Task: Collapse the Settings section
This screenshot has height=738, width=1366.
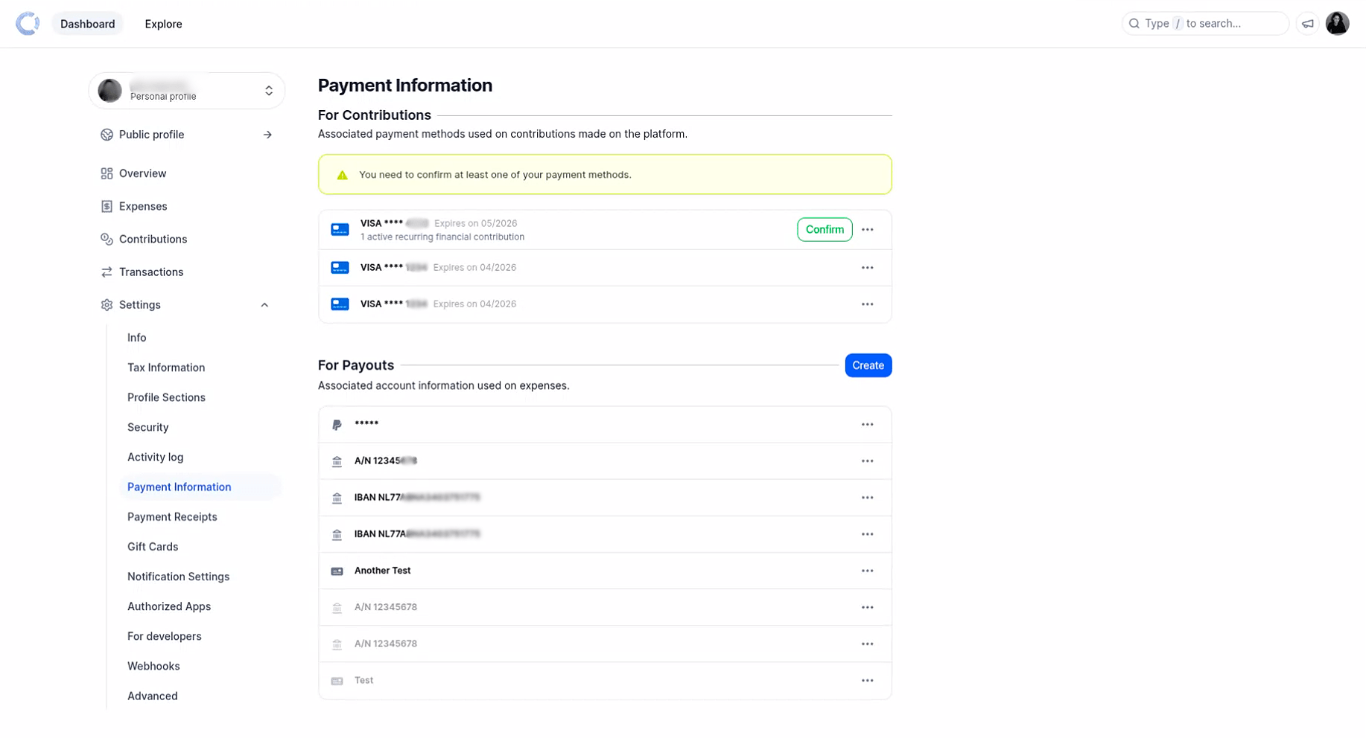Action: [264, 305]
